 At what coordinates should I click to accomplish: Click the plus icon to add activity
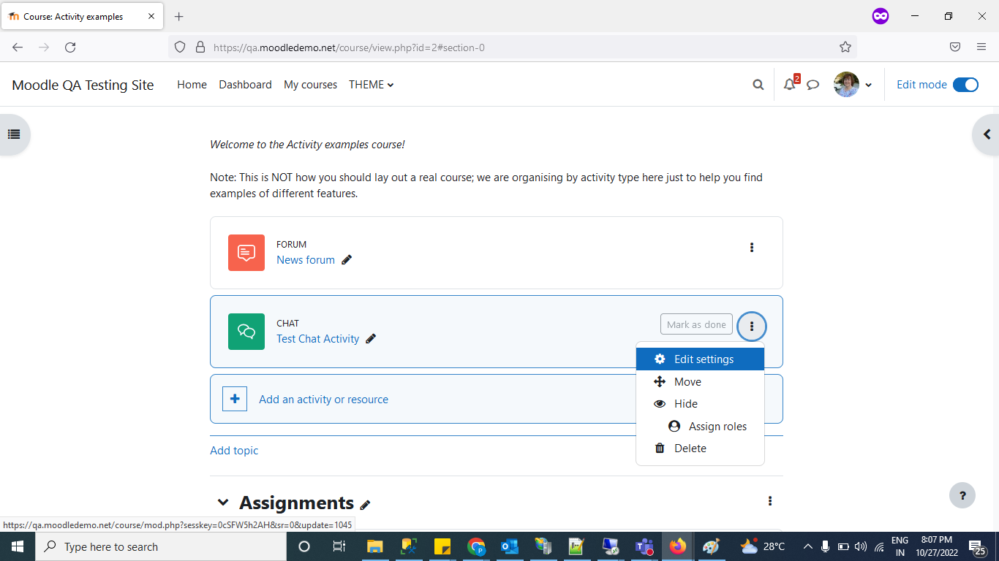click(235, 399)
